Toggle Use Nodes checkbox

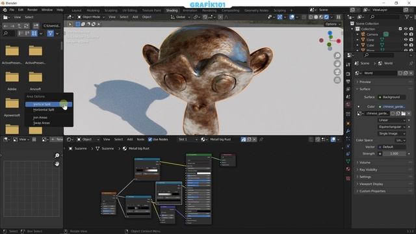tap(150, 139)
